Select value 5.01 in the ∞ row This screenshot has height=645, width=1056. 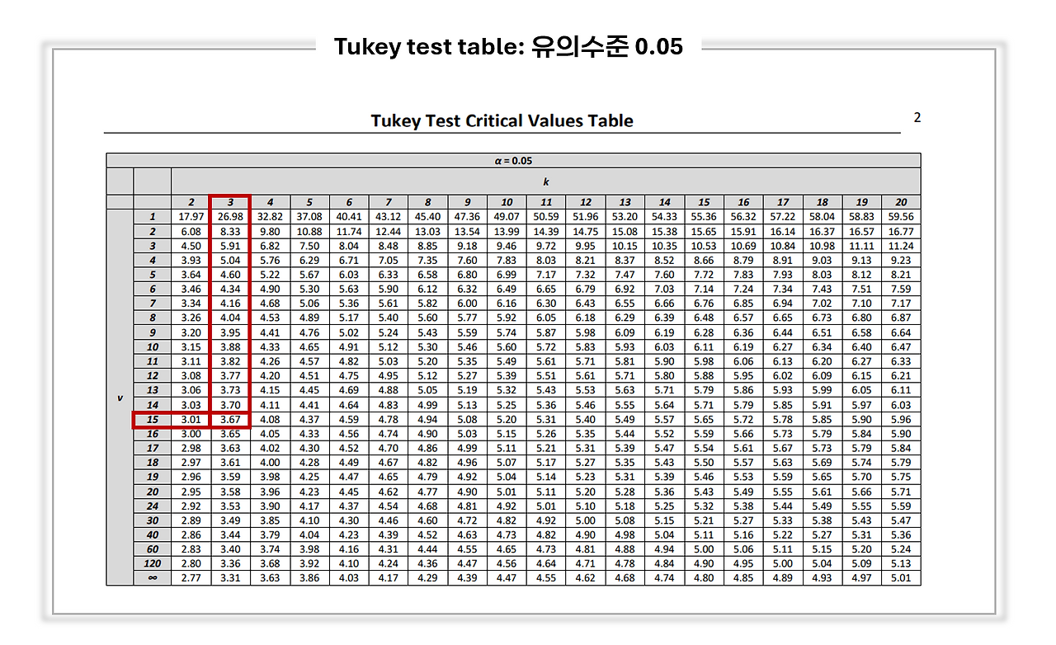tap(901, 578)
